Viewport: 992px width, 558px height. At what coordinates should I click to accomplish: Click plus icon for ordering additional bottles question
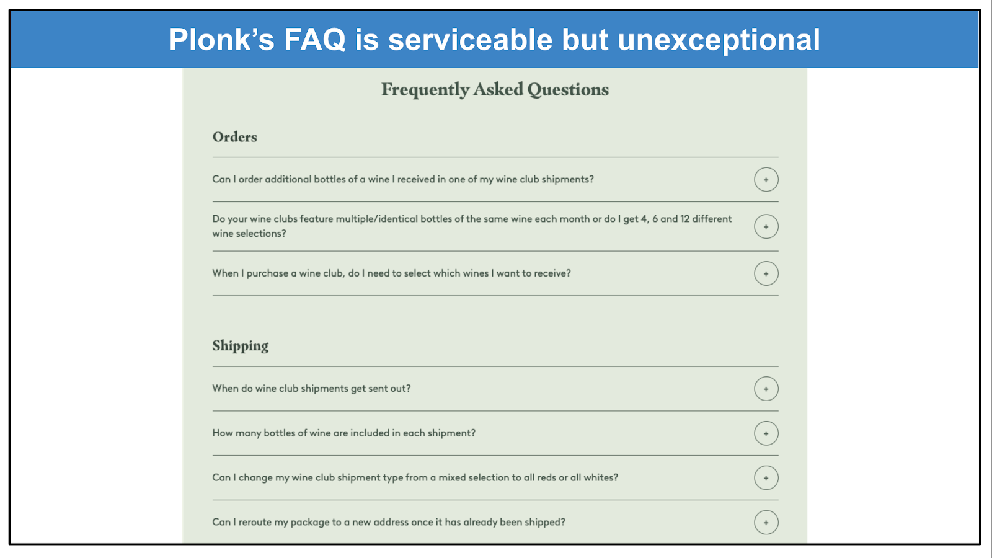pos(766,180)
